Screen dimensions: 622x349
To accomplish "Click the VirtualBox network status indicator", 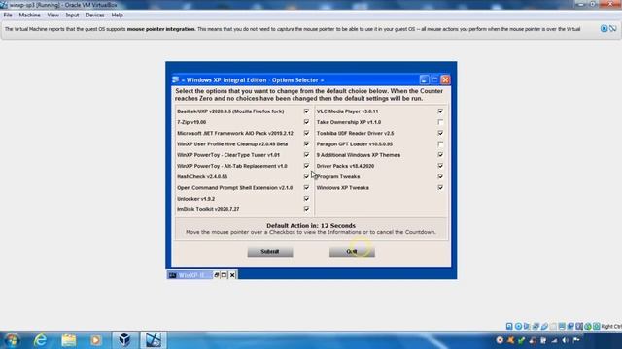I will click(536, 326).
